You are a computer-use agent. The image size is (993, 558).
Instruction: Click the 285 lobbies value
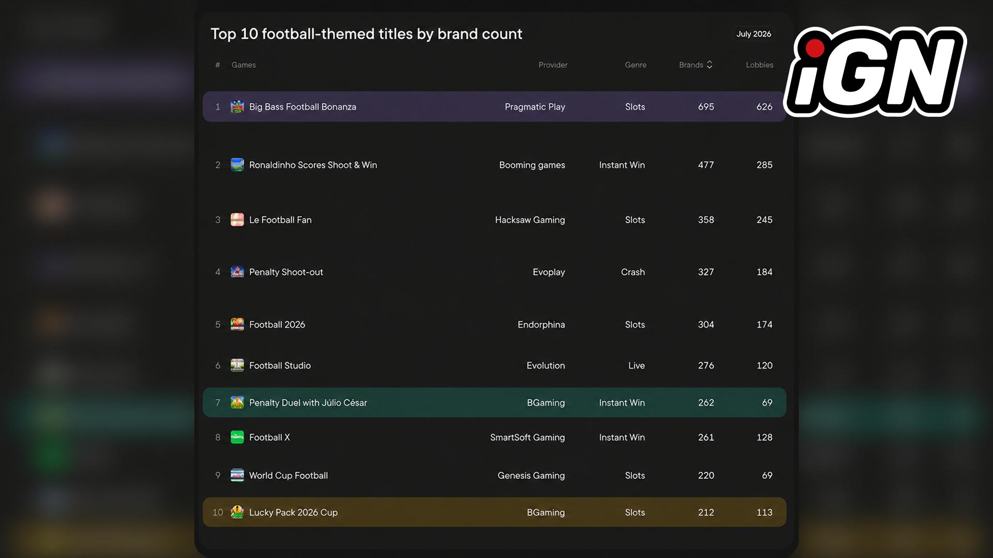coord(764,165)
